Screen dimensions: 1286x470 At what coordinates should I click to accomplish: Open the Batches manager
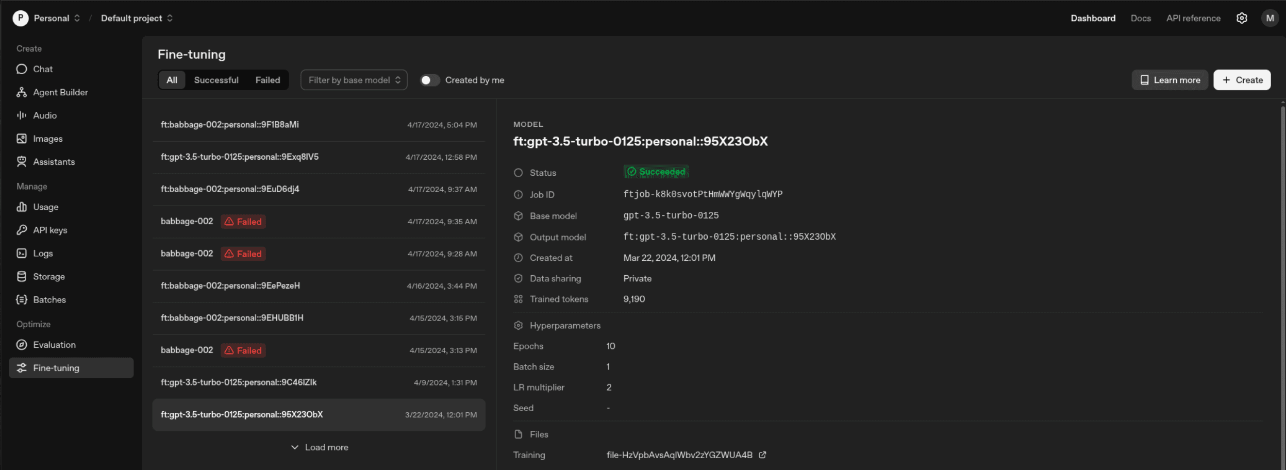coord(49,299)
